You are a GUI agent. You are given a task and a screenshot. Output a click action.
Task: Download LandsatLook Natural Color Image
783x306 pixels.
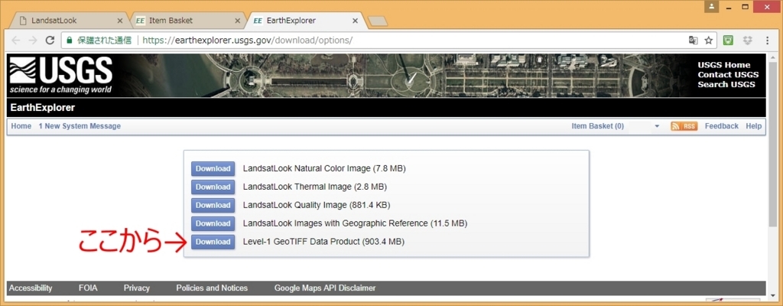[x=213, y=169]
